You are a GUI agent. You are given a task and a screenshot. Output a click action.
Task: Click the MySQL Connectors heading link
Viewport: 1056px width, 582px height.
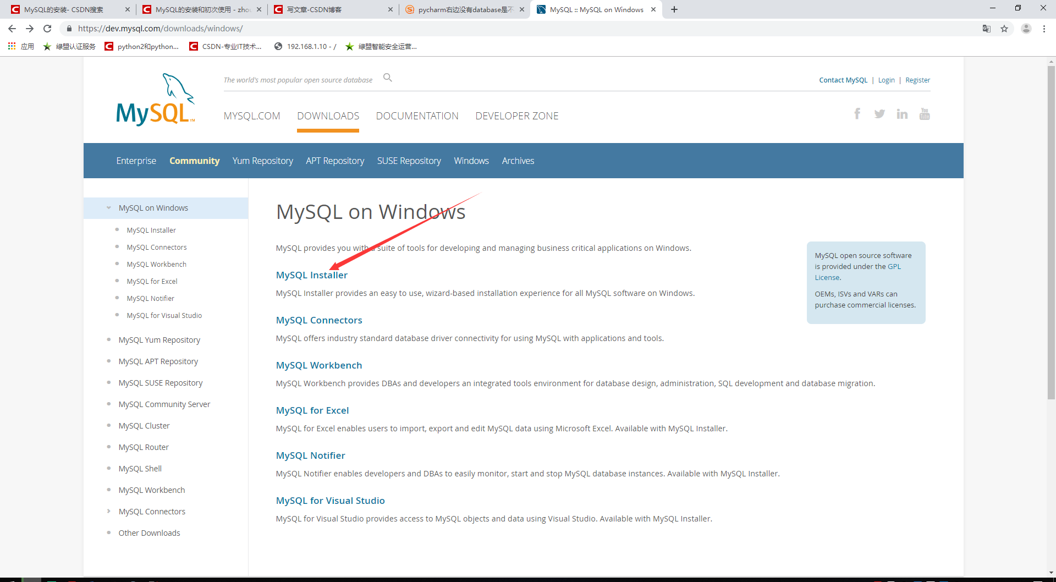pyautogui.click(x=319, y=320)
